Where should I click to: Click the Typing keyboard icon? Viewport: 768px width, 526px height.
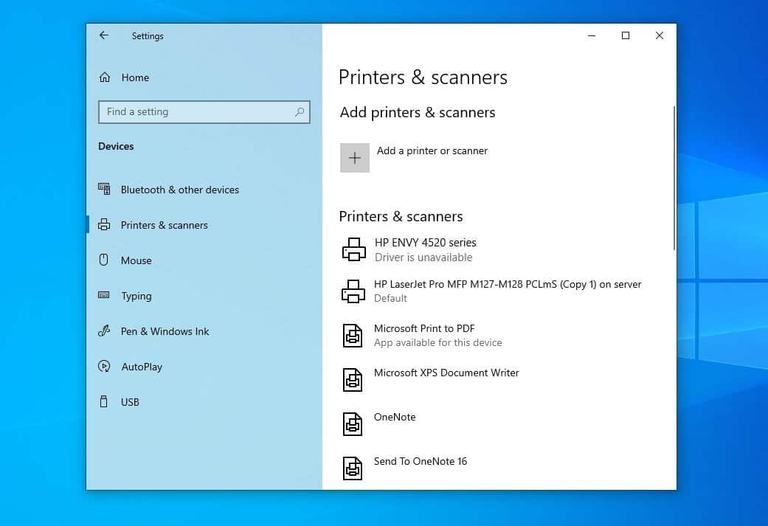click(x=103, y=296)
